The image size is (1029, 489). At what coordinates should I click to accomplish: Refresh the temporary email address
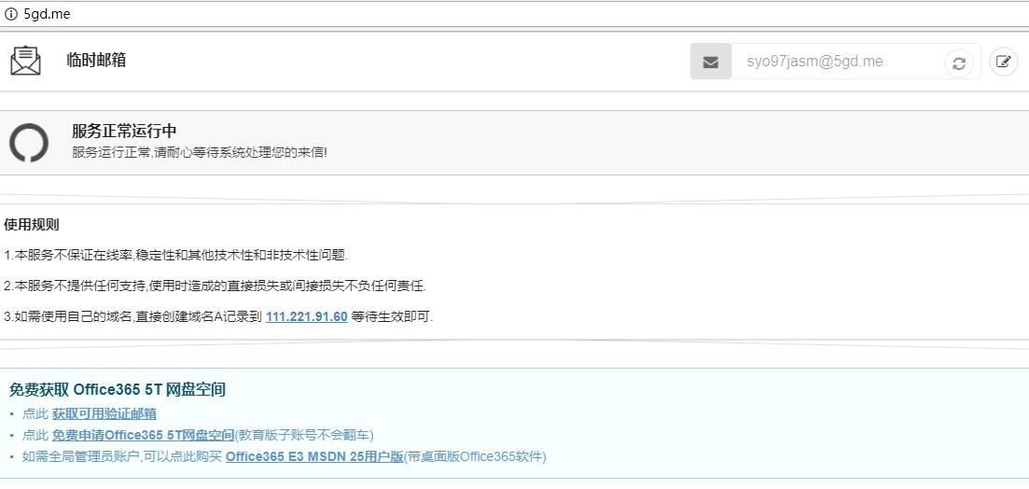959,63
